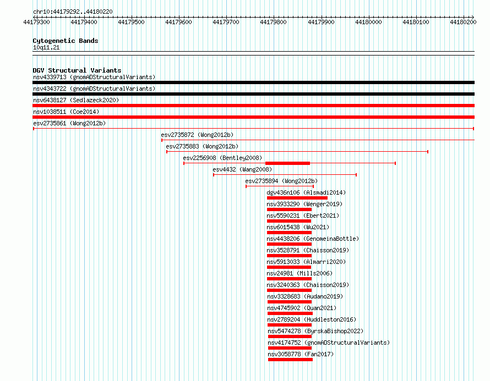
Task: Click the black bar under nsv4343722
Action: tap(253, 94)
